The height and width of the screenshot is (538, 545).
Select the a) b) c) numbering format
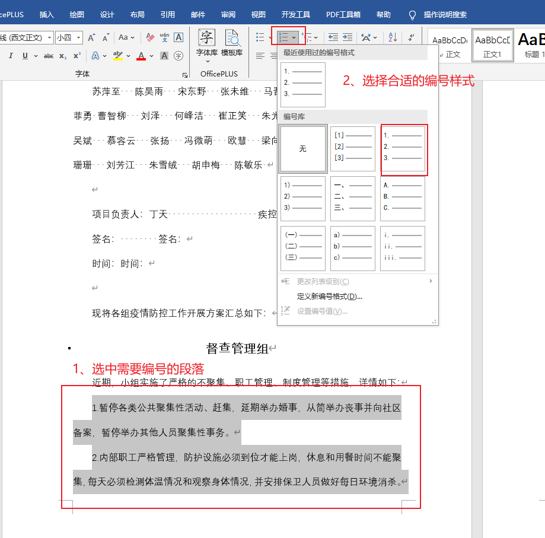coord(353,249)
